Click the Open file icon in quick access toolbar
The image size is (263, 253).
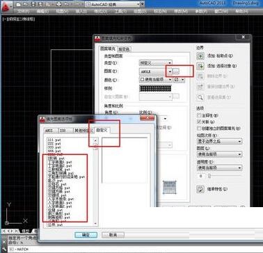(25, 4)
